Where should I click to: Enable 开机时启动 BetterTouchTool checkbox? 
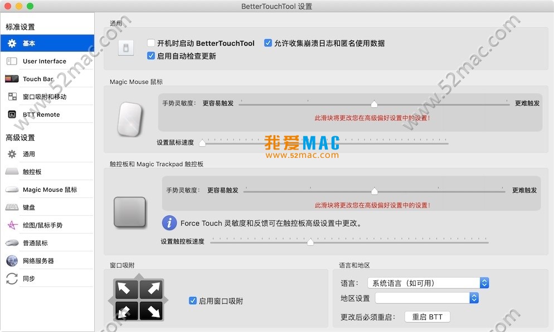(151, 43)
